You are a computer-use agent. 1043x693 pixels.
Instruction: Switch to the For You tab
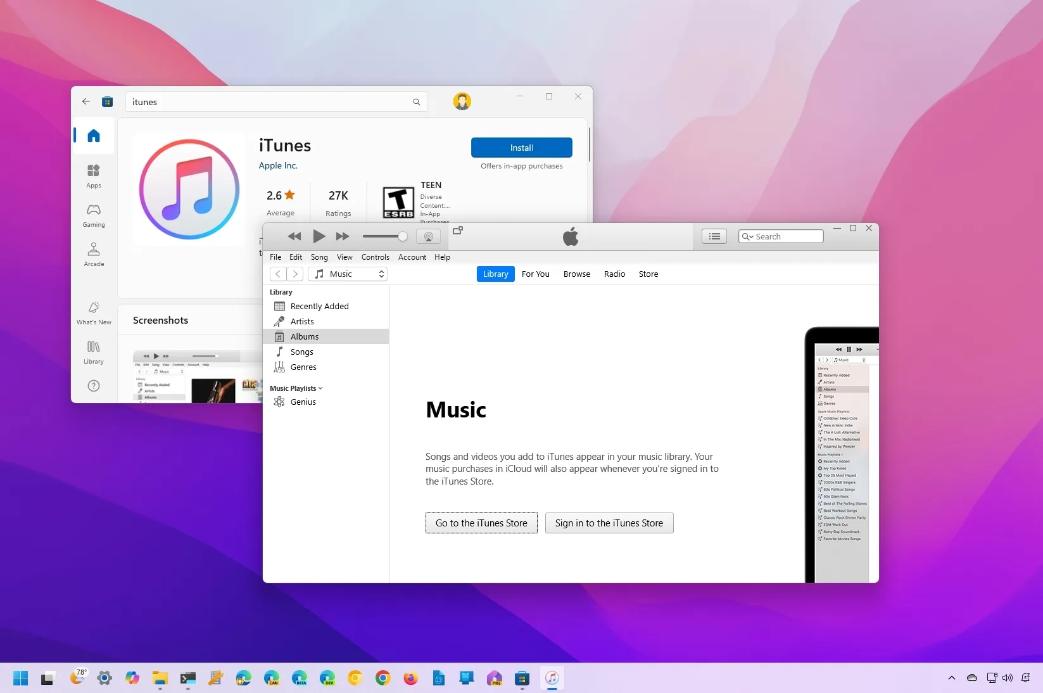pyautogui.click(x=536, y=274)
